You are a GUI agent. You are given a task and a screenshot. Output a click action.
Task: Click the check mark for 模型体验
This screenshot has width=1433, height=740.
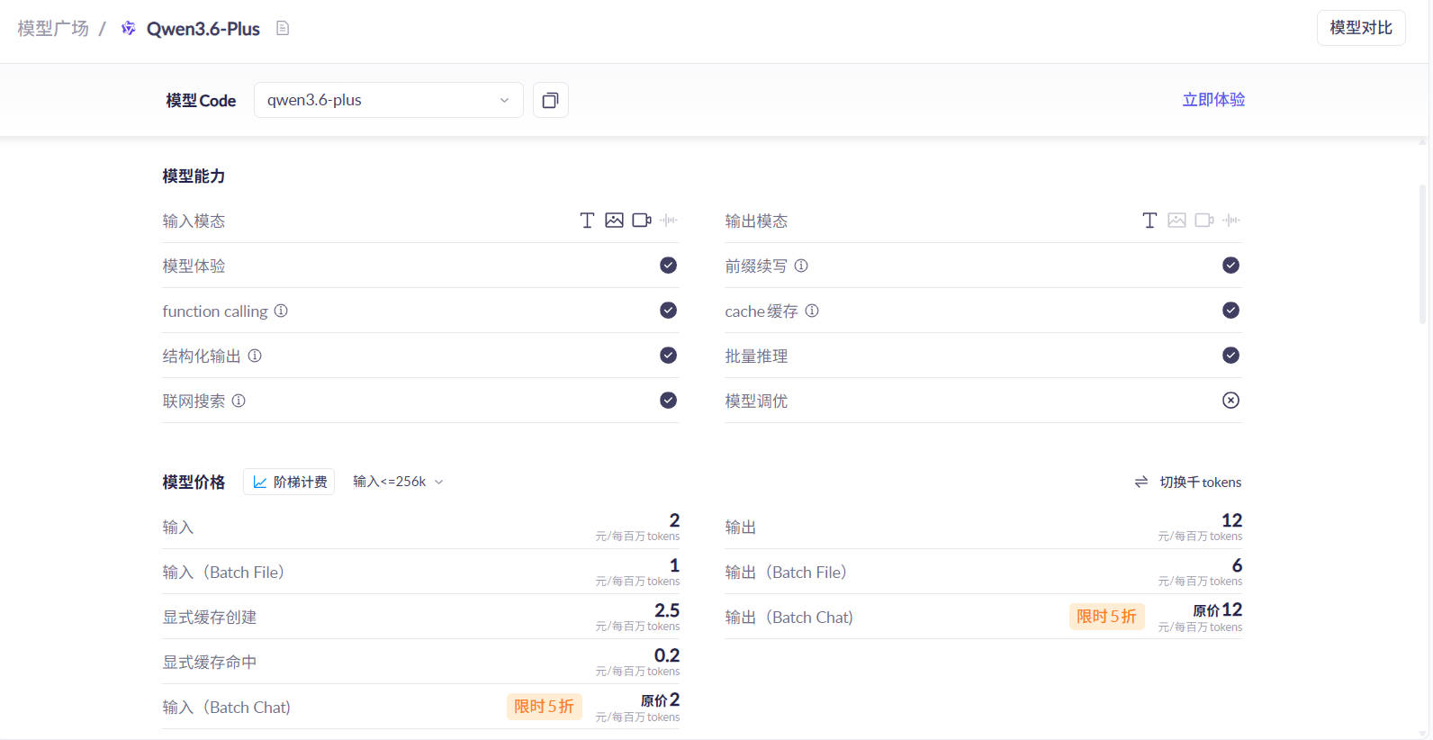[668, 265]
